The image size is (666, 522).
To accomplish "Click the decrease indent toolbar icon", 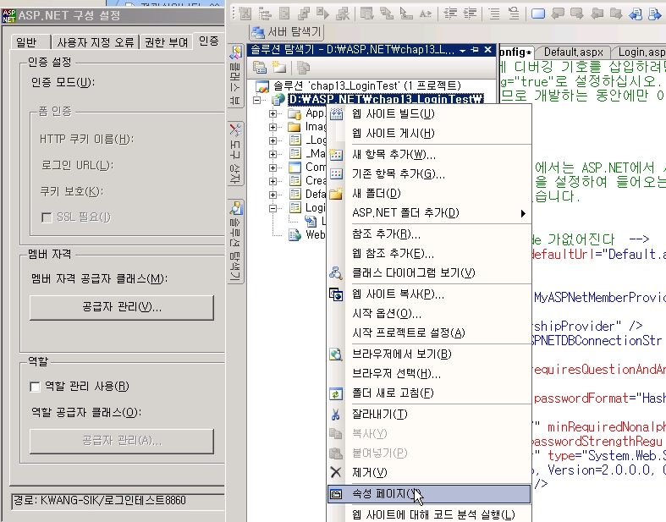I will click(450, 14).
